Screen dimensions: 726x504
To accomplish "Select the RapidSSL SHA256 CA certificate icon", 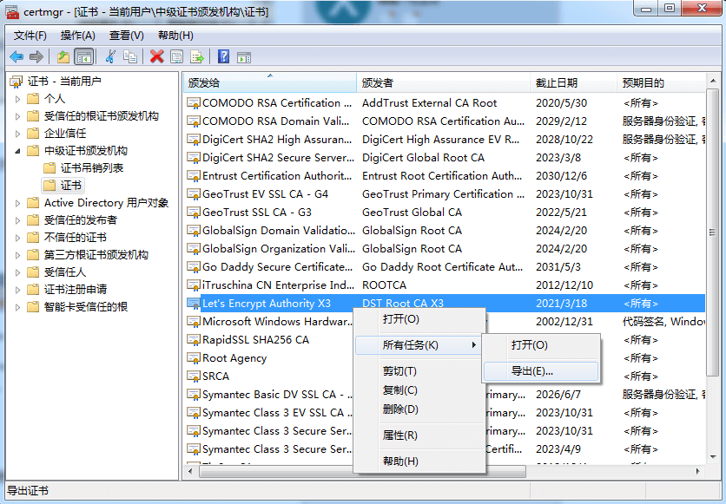I will (193, 340).
